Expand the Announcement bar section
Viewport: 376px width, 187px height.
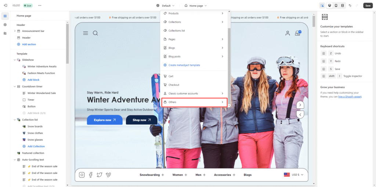(15, 31)
